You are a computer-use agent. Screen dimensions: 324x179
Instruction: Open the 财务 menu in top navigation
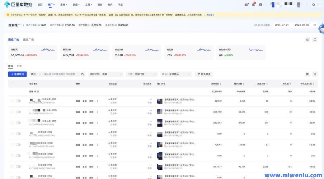100,5
